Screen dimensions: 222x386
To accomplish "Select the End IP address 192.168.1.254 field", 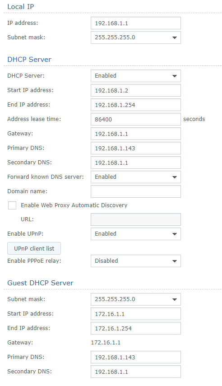I will (136, 105).
